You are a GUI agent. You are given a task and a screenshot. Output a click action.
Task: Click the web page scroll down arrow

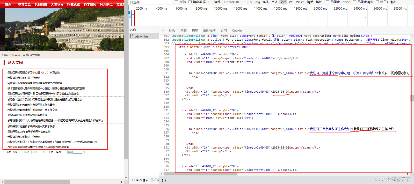[126, 178]
